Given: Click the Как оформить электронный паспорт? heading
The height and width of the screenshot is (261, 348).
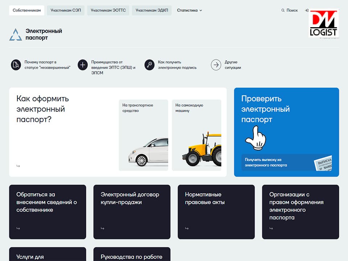Looking at the screenshot, I should click(x=43, y=109).
